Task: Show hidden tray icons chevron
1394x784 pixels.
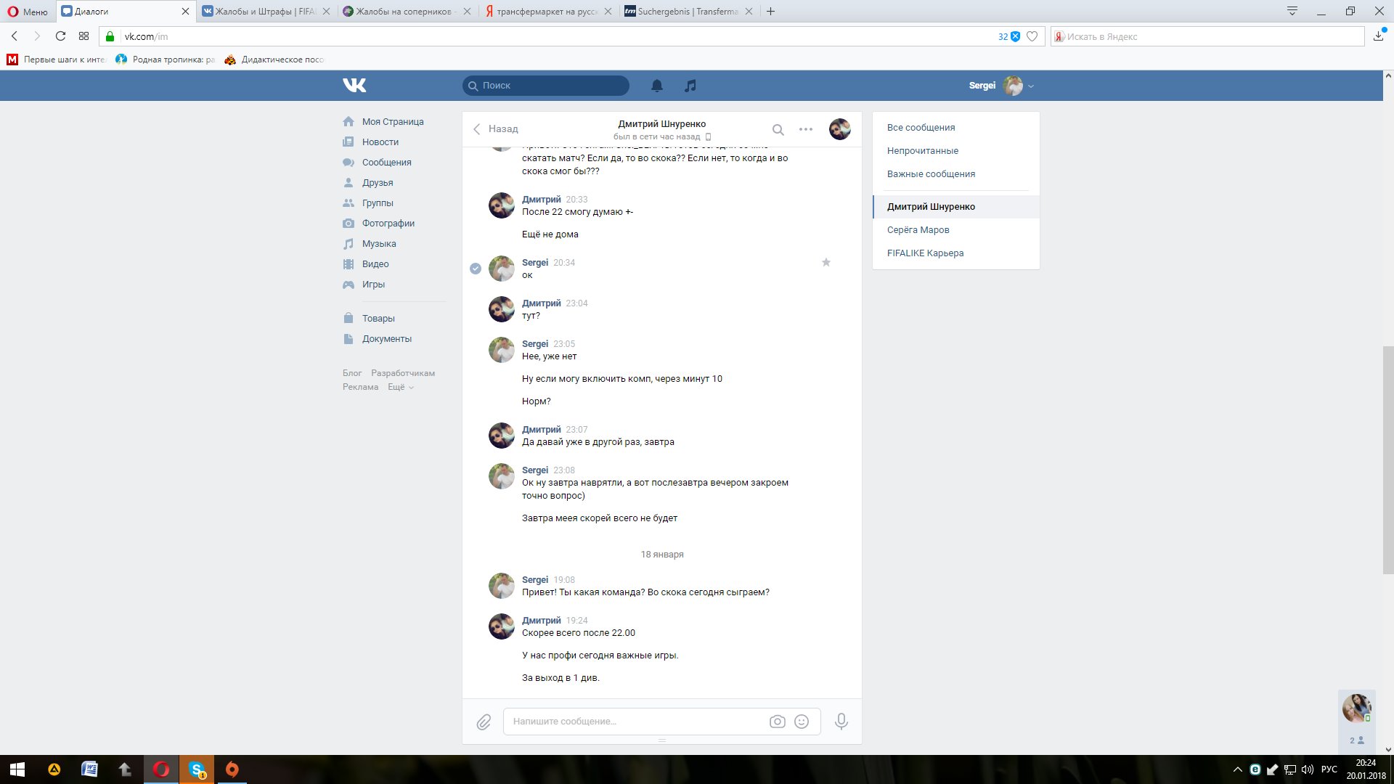Action: [x=1238, y=769]
